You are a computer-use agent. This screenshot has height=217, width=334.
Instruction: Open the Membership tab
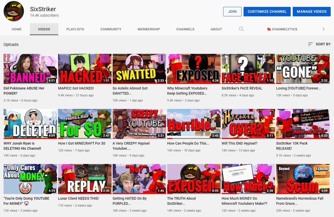[x=149, y=29]
